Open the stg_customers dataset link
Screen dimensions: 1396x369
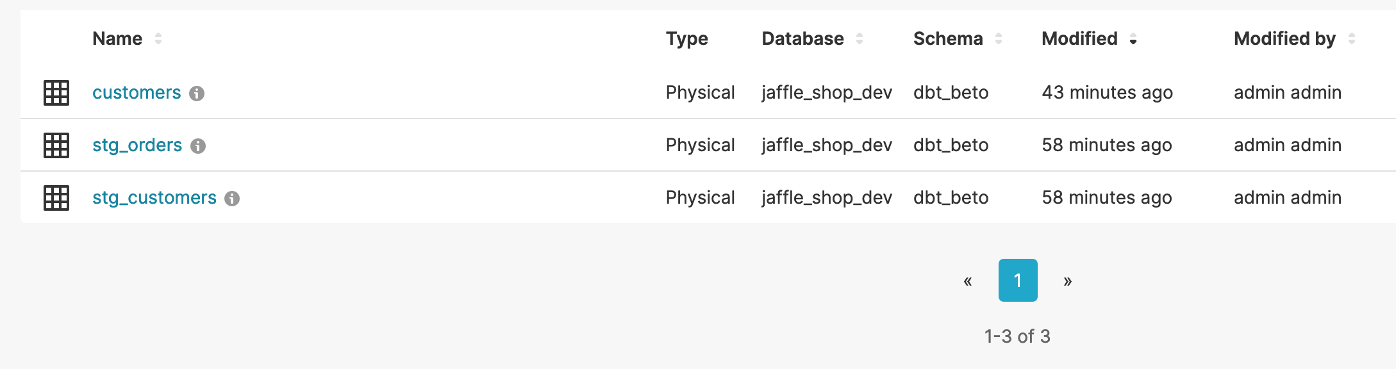[154, 198]
